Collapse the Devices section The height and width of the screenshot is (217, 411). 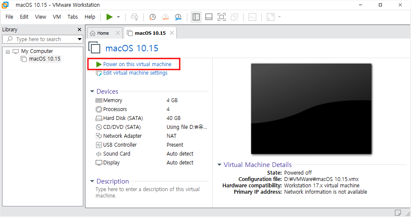tap(92, 92)
